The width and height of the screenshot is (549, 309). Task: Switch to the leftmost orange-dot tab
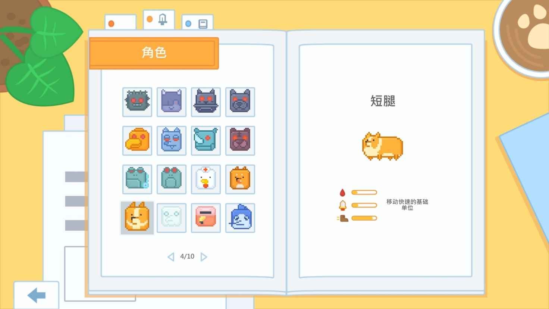[x=120, y=22]
